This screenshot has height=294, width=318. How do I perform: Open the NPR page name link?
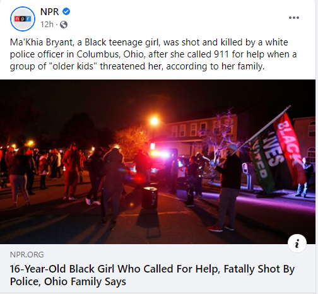pos(49,11)
